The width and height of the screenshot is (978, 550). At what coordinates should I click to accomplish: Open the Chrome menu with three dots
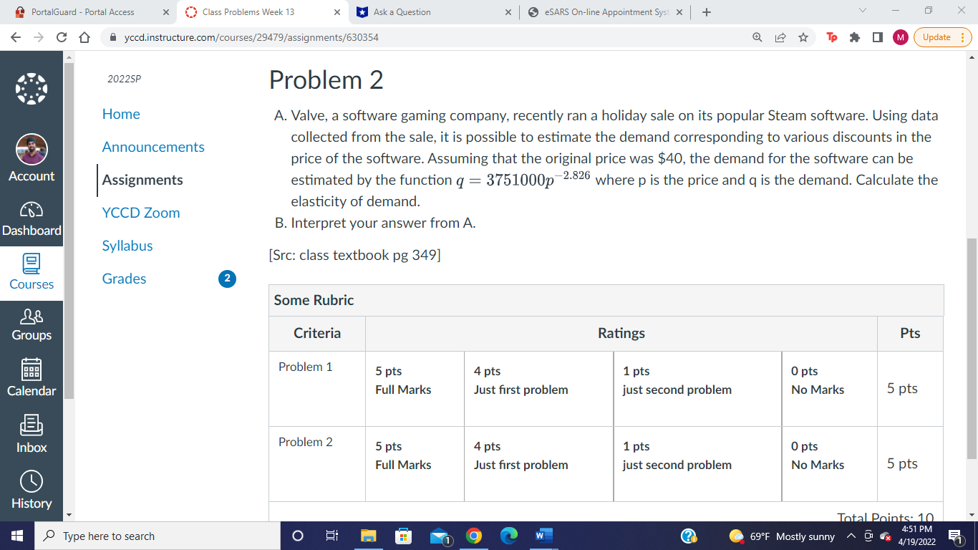pos(963,38)
